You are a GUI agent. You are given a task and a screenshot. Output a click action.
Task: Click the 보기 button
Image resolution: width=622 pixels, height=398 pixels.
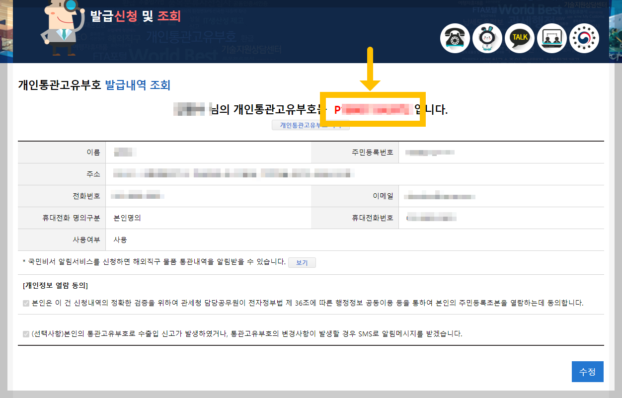[302, 262]
